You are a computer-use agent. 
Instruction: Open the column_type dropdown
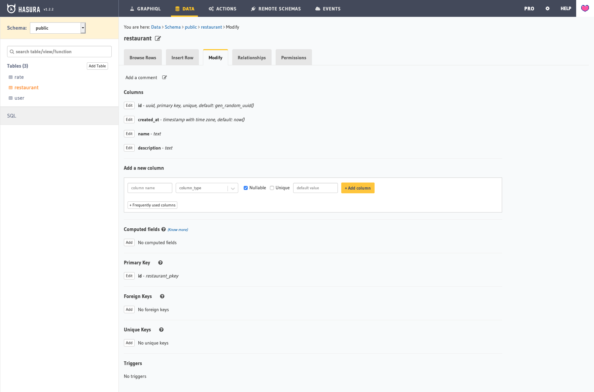(x=207, y=188)
